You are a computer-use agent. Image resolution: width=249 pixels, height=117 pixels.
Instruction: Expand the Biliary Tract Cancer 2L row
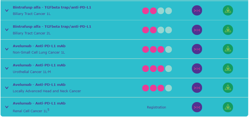coord(7,30)
